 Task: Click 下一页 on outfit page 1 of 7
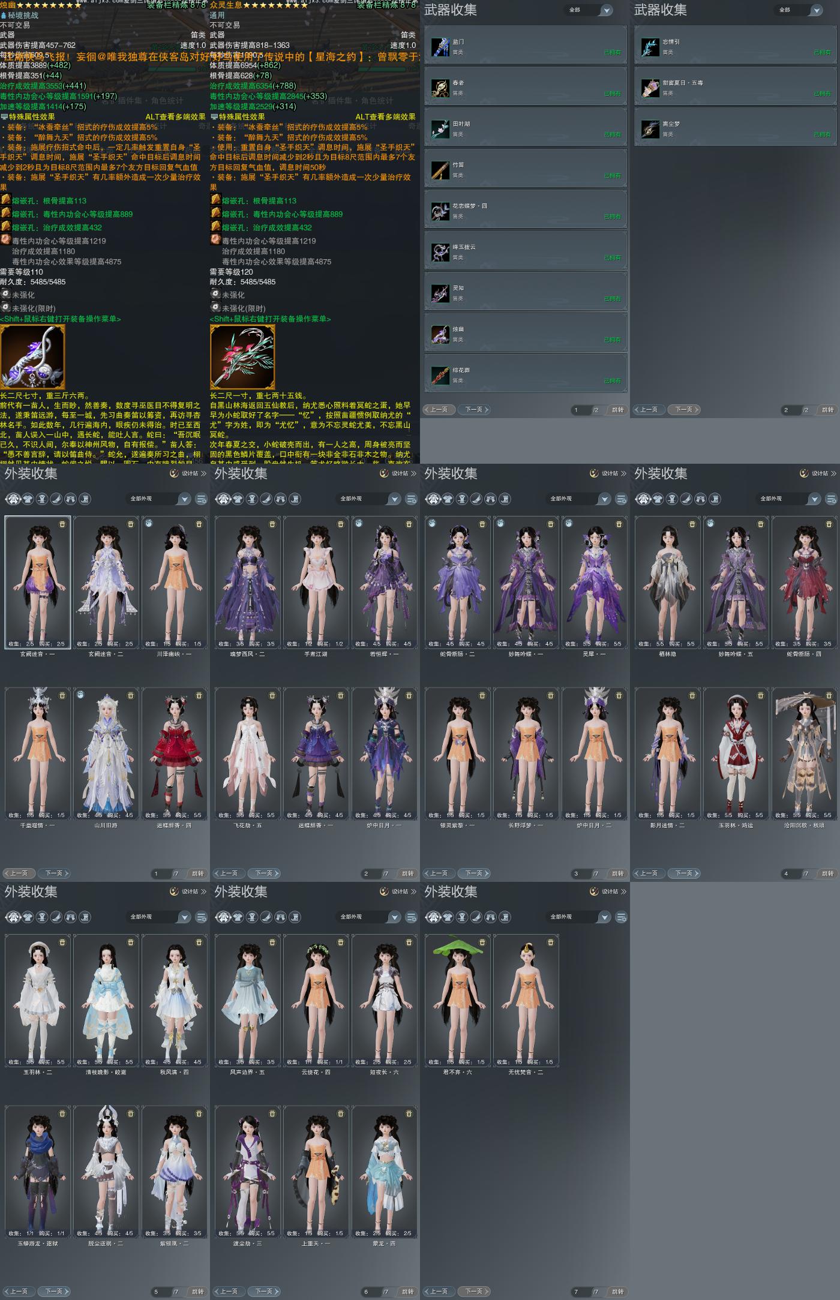click(55, 873)
